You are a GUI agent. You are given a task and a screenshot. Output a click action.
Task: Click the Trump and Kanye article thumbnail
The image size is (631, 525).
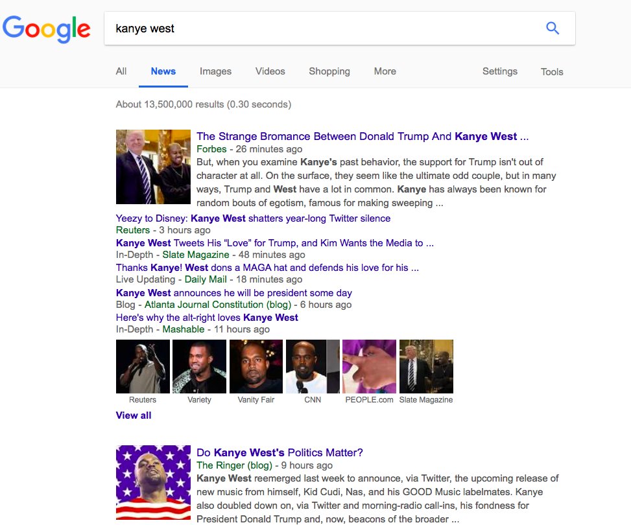click(153, 167)
